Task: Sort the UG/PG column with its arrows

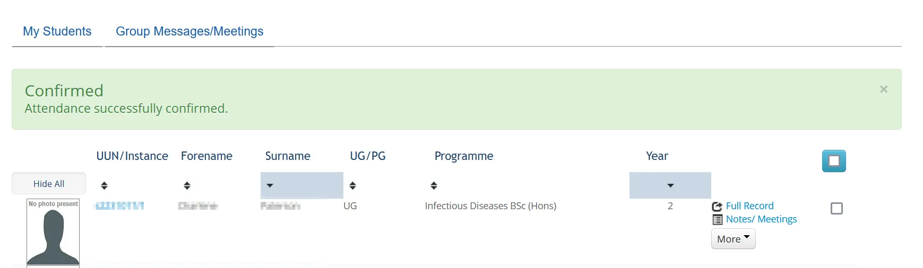Action: tap(352, 185)
